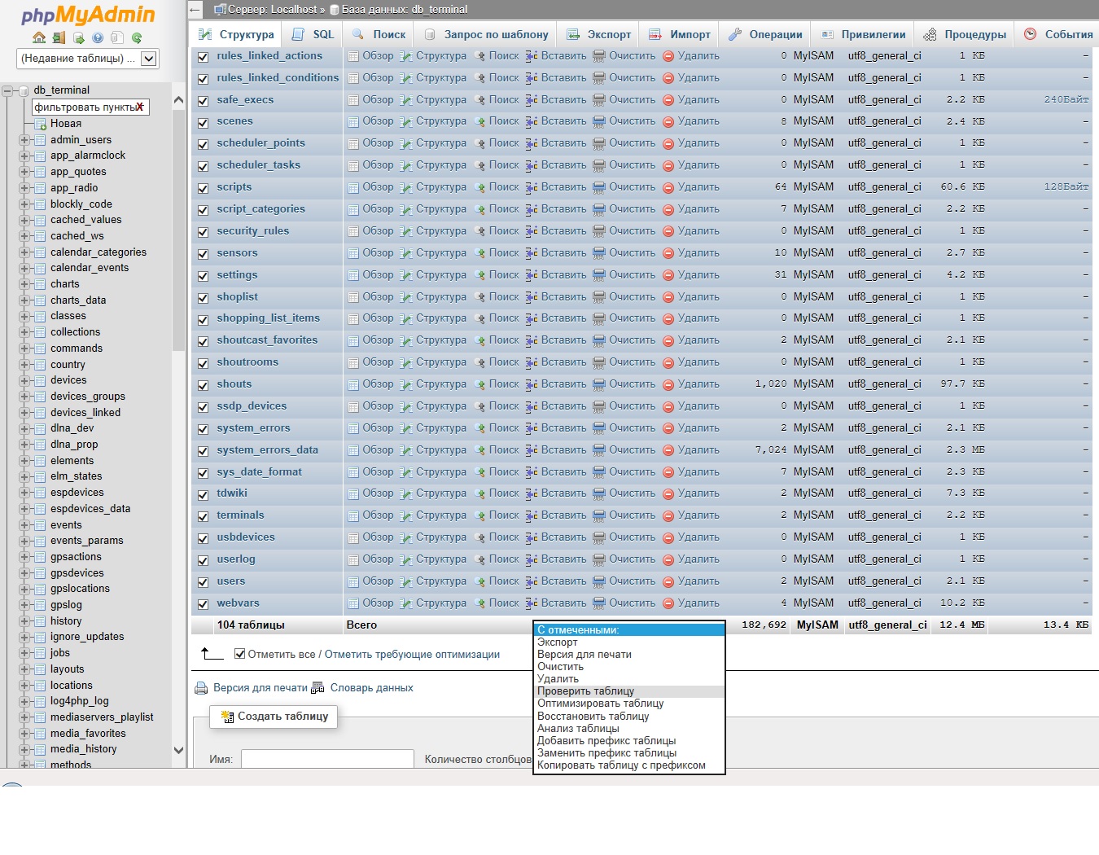Switch to the SQL tab

click(313, 34)
